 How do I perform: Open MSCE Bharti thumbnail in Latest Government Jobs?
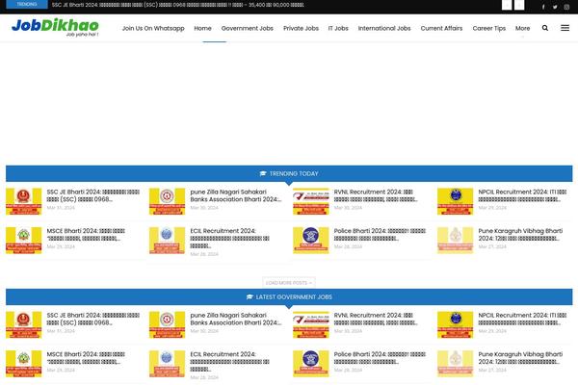click(23, 364)
